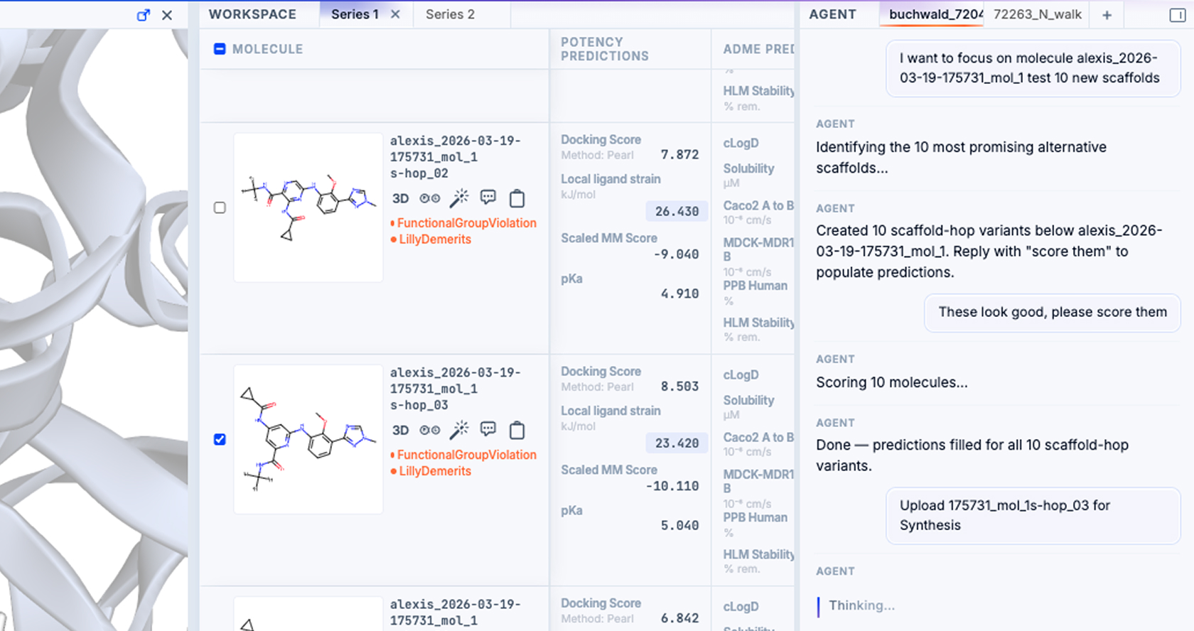This screenshot has width=1194, height=631.
Task: Click the clipboard icon for s-hop_02
Action: tap(517, 198)
